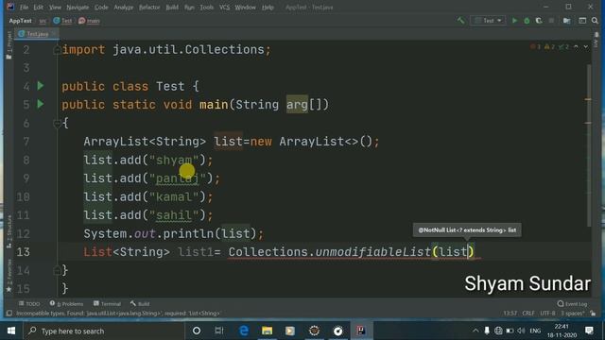Click run gutter arrow beside class Test

(41, 86)
